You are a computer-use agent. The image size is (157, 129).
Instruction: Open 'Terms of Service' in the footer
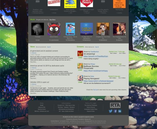[x=91, y=107]
